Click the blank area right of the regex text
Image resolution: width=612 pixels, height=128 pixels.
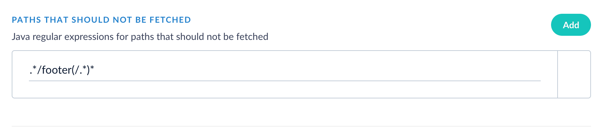[317, 70]
